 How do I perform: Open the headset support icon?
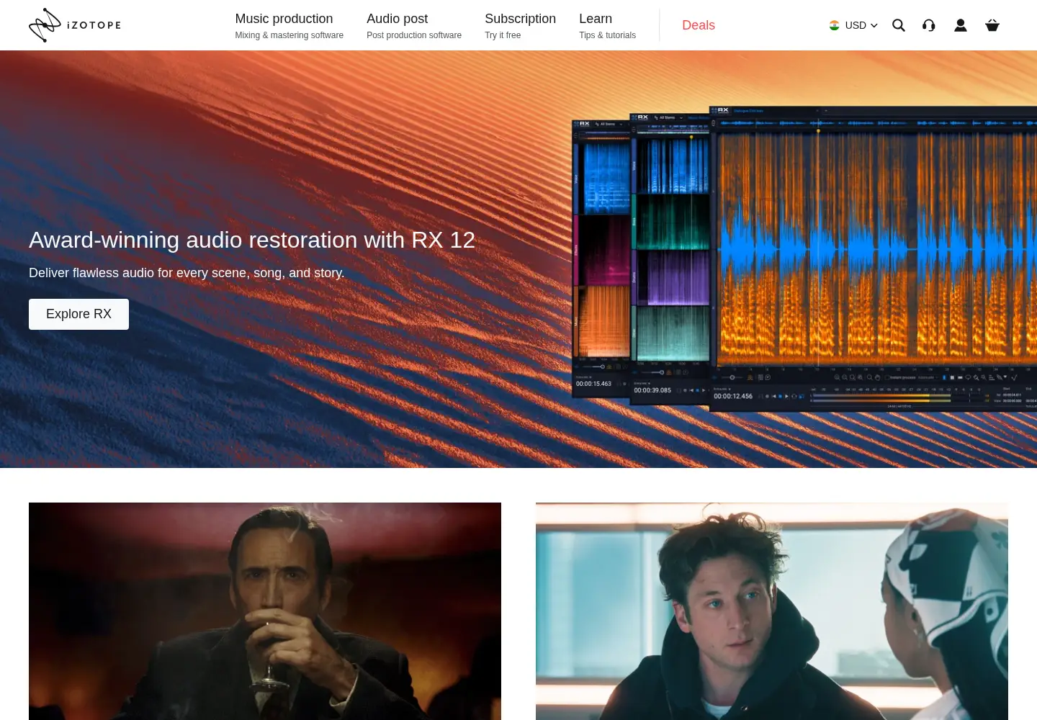click(929, 25)
